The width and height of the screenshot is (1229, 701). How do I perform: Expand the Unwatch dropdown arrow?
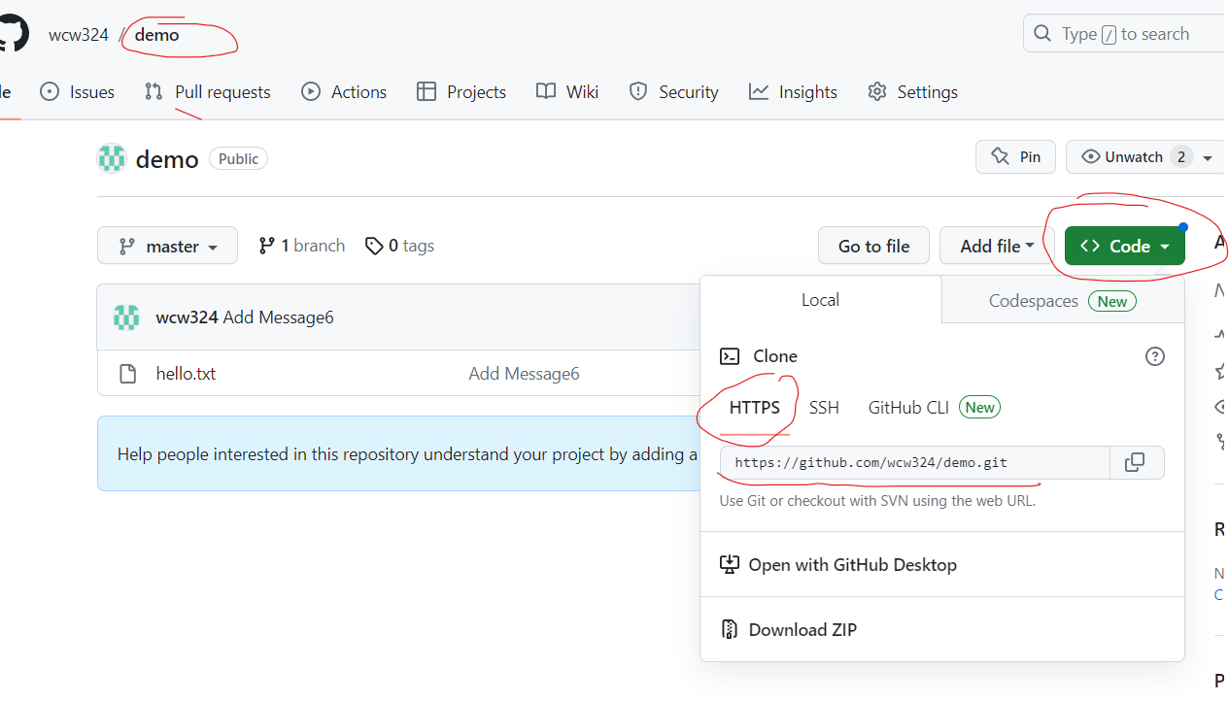[x=1208, y=157]
